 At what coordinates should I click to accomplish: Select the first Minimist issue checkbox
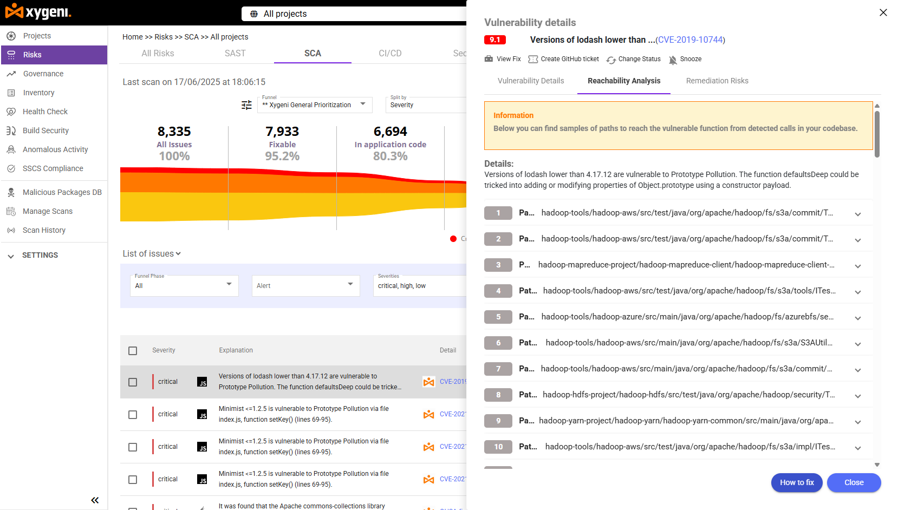click(x=133, y=415)
